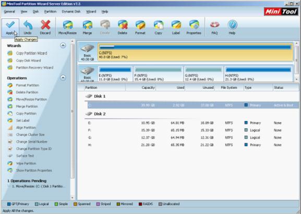The height and width of the screenshot is (214, 301).
Task: Choose Change Serial Number operation
Action: coord(32,142)
